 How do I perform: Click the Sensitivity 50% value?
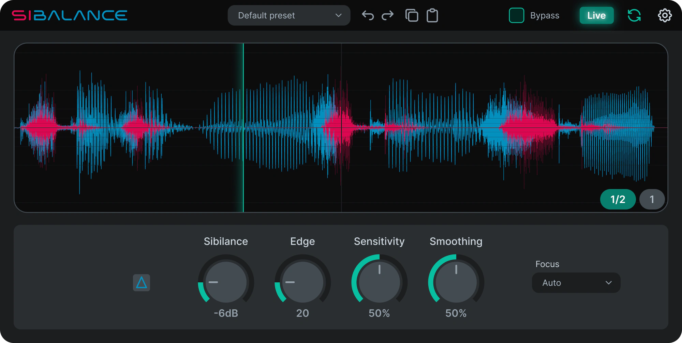point(379,313)
